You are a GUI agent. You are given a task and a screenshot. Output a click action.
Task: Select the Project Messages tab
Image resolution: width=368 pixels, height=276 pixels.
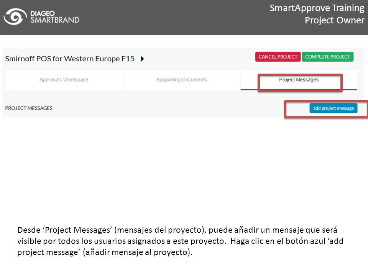[299, 80]
